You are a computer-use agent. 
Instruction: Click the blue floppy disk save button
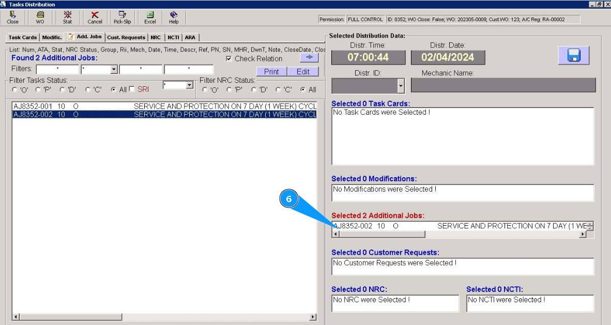pos(574,55)
